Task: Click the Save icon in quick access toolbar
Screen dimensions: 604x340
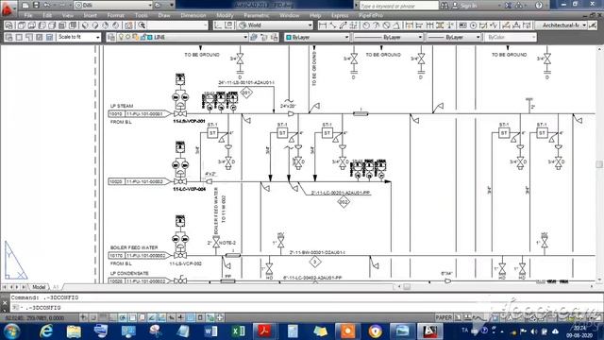Action: 36,5
